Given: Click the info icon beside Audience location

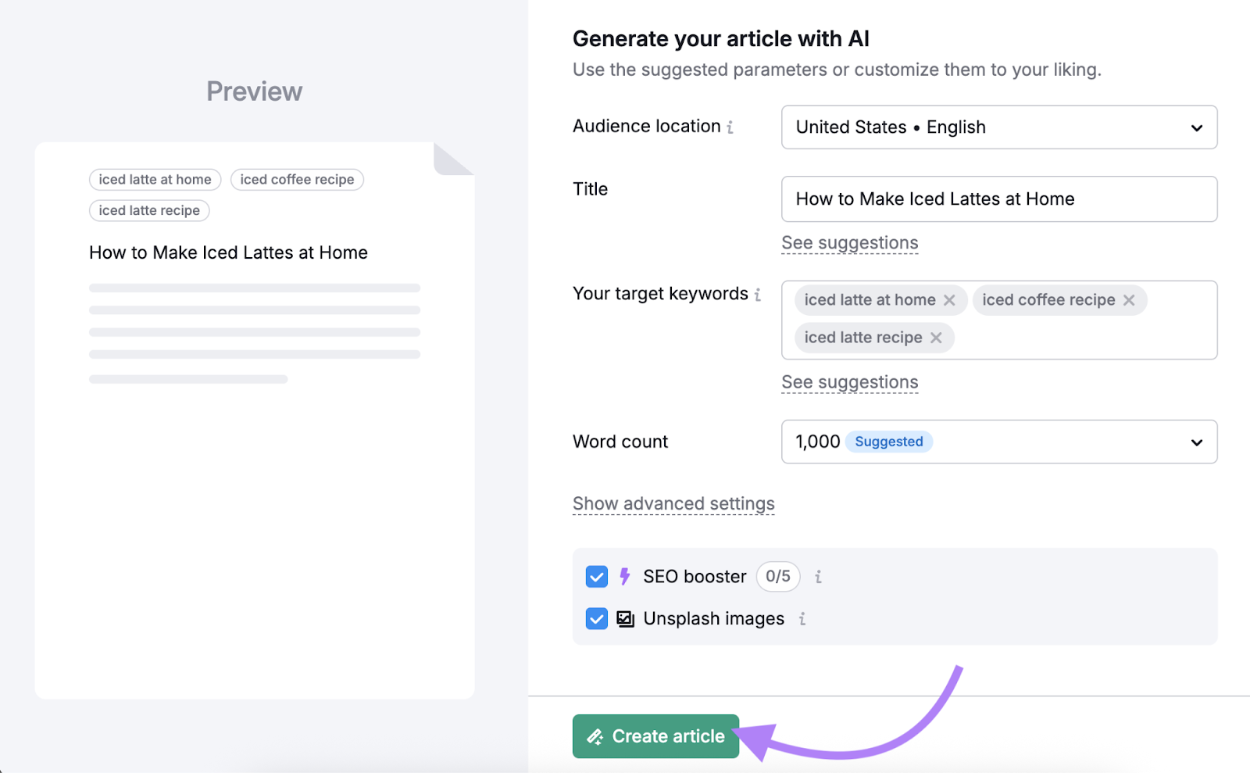Looking at the screenshot, I should point(731,127).
